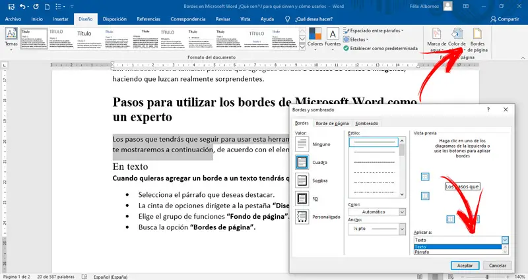
Task: Undo the last action
Action: 22,7
